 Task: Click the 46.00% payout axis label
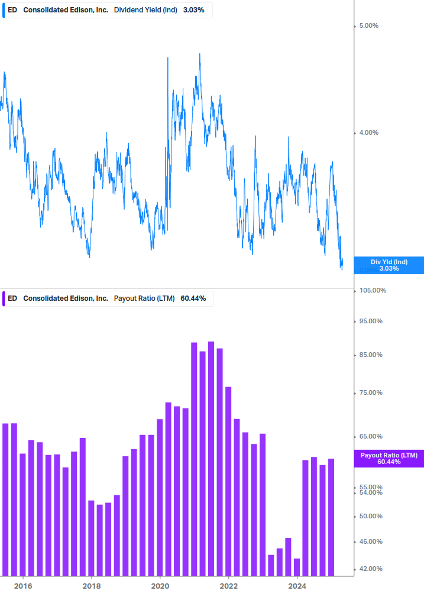[371, 542]
